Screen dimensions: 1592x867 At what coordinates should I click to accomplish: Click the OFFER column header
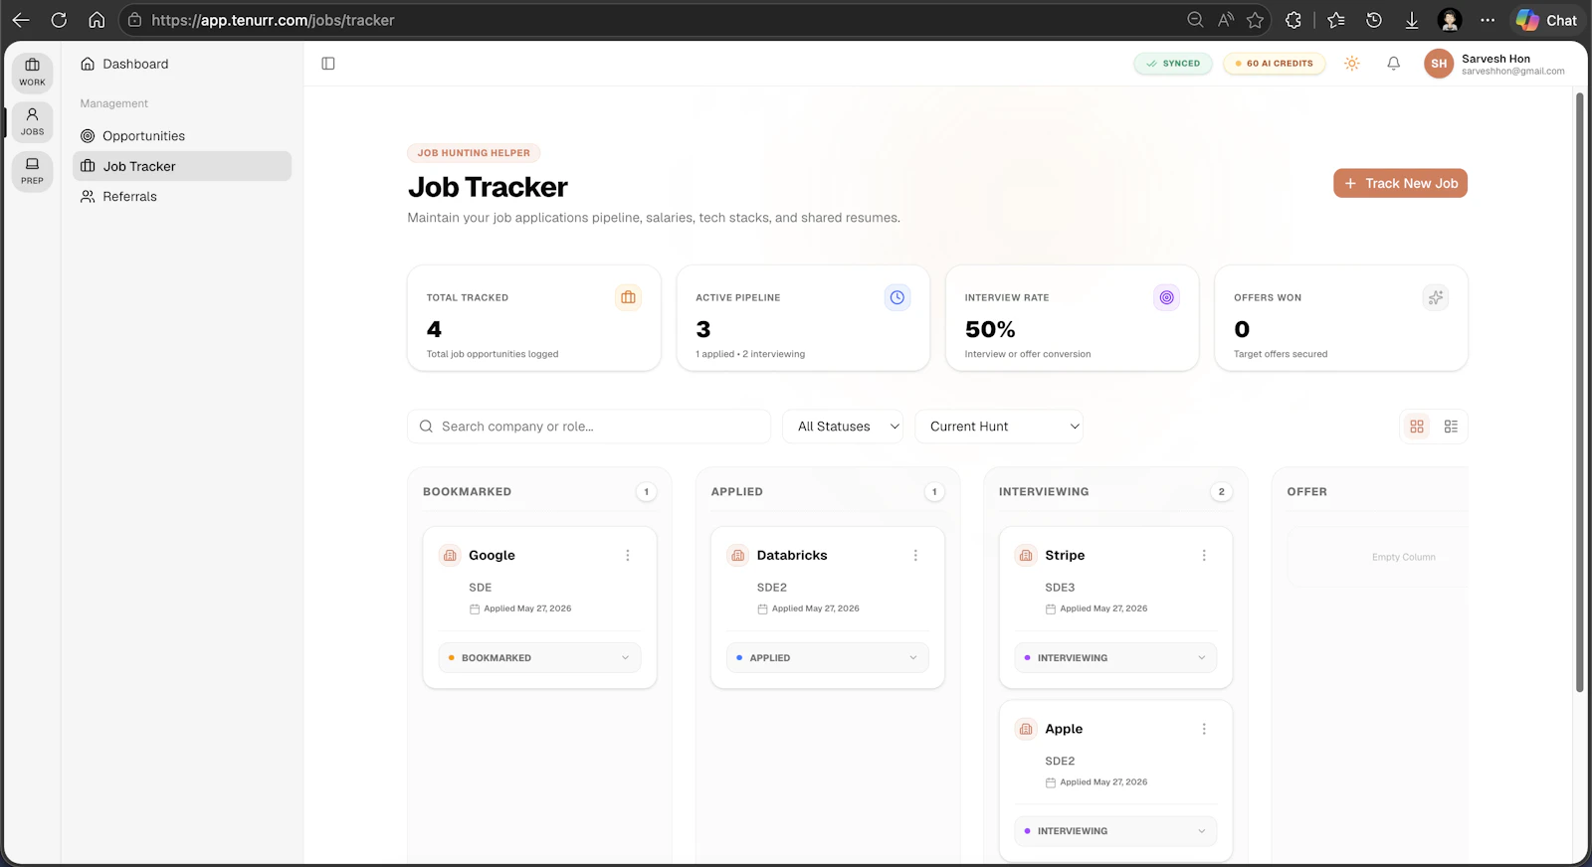pyautogui.click(x=1306, y=492)
